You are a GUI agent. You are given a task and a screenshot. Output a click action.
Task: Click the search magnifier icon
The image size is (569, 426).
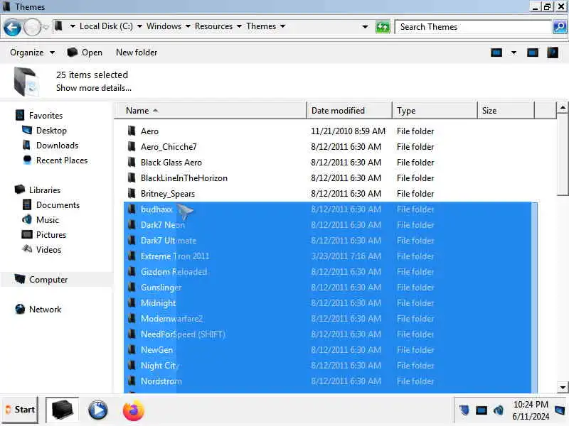[x=560, y=27]
